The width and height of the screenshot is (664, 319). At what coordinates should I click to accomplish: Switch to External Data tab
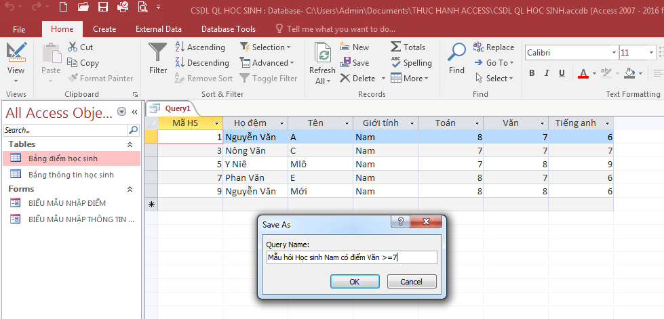tap(159, 29)
